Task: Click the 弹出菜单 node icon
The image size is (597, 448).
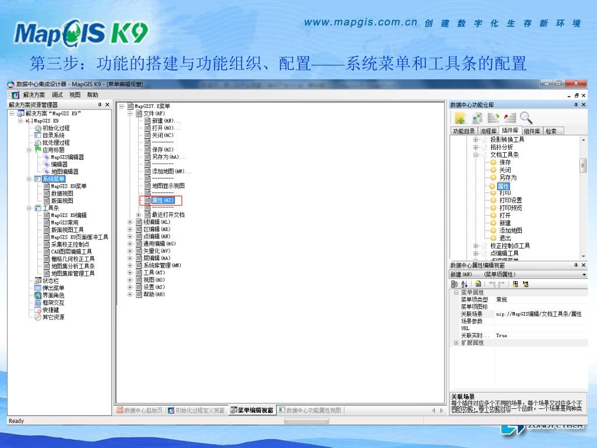Action: [38, 288]
